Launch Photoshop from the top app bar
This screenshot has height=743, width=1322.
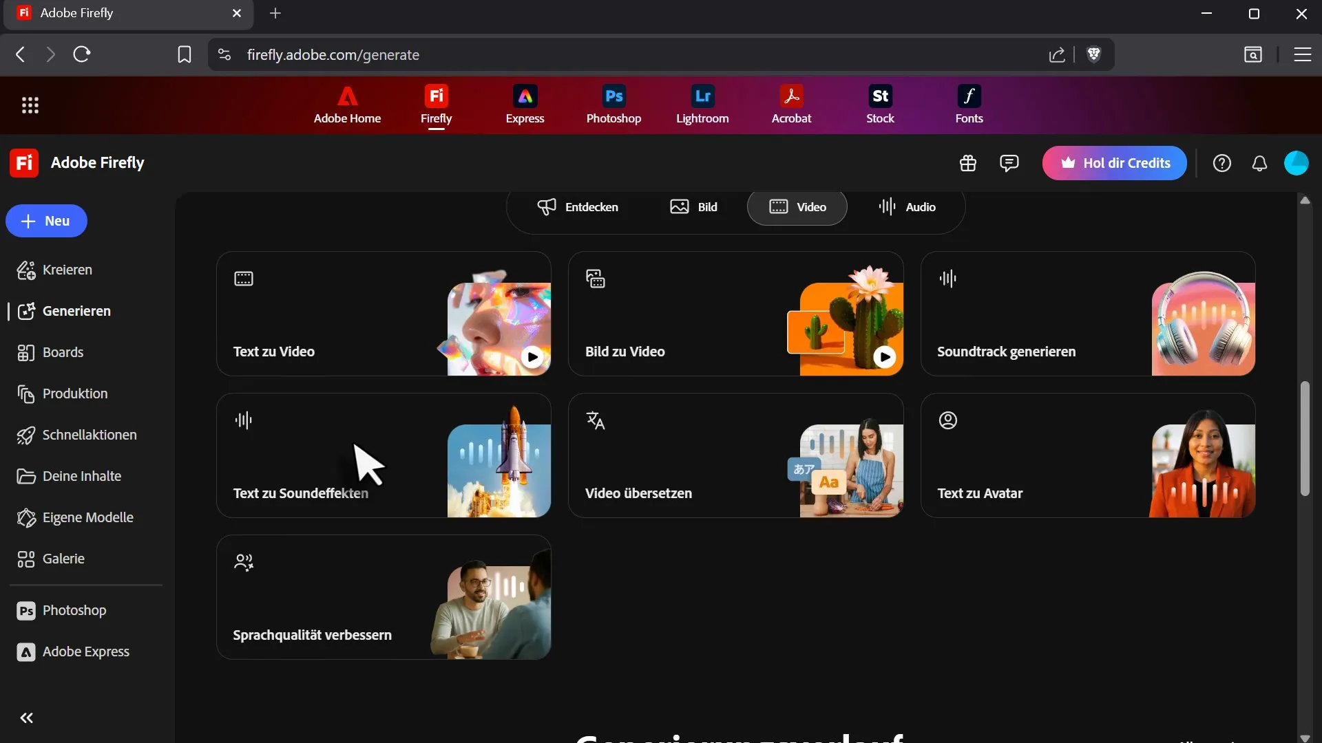pos(613,105)
